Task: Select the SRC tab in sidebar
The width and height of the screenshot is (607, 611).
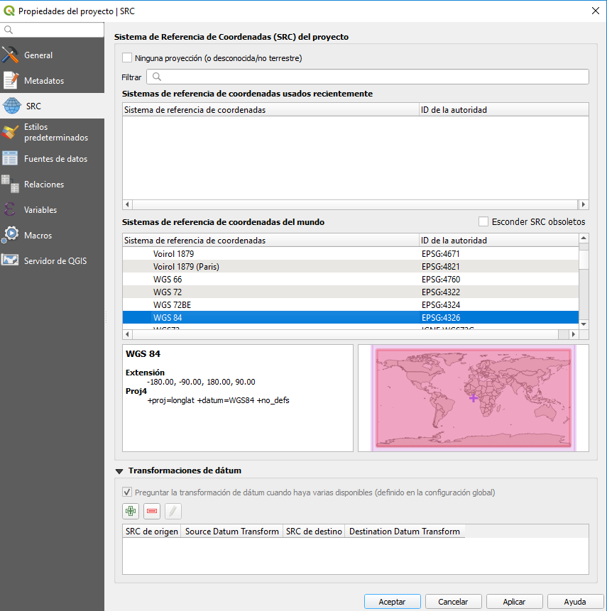Action: 33,106
